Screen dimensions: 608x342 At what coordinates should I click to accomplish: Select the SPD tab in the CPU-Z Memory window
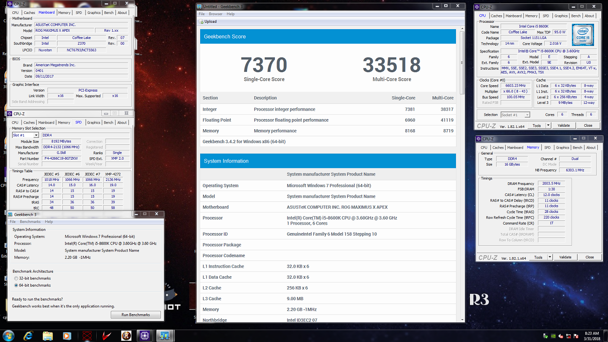click(x=547, y=147)
